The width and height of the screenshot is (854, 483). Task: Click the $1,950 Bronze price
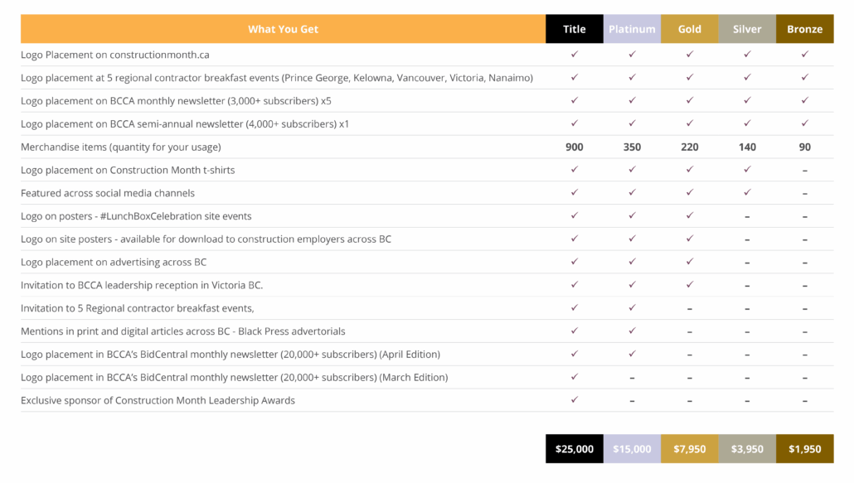805,449
